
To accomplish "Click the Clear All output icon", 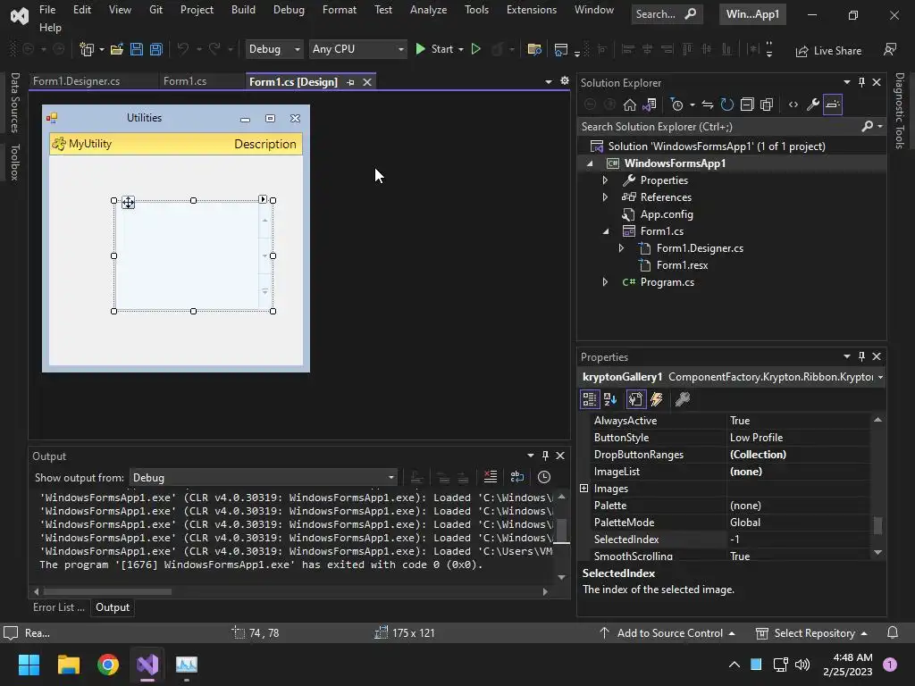I will [491, 477].
